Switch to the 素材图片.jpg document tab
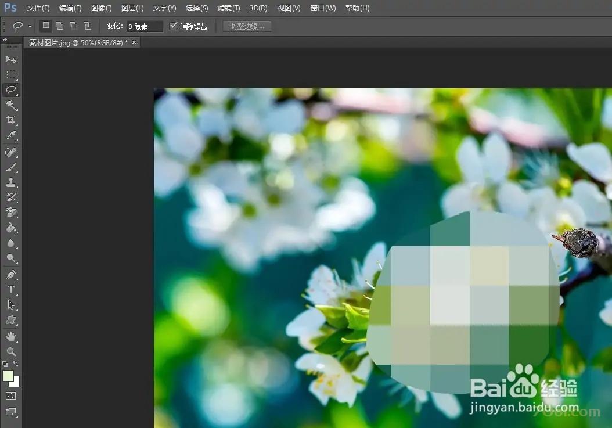The height and width of the screenshot is (428, 612). (78, 42)
